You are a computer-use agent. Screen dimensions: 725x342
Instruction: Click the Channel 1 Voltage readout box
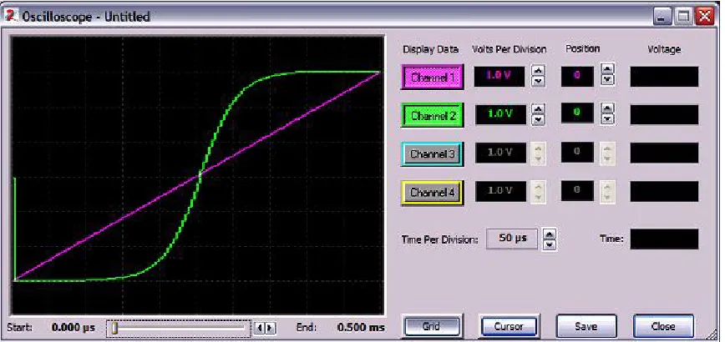(x=664, y=77)
